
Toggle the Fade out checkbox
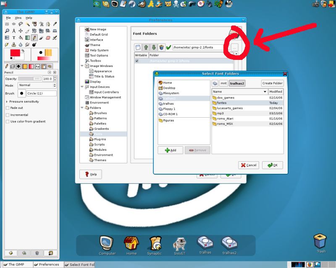(8, 108)
